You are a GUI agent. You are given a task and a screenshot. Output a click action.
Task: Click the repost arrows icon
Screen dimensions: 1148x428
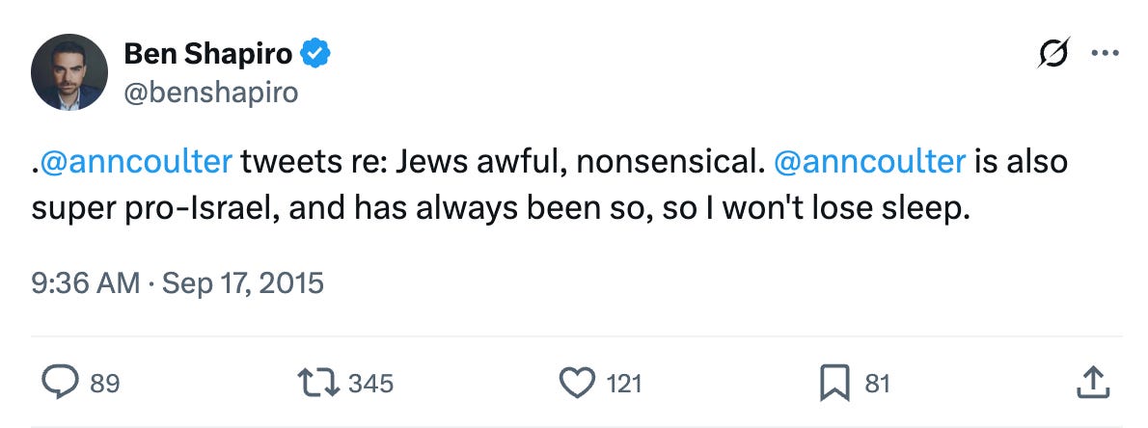[320, 384]
